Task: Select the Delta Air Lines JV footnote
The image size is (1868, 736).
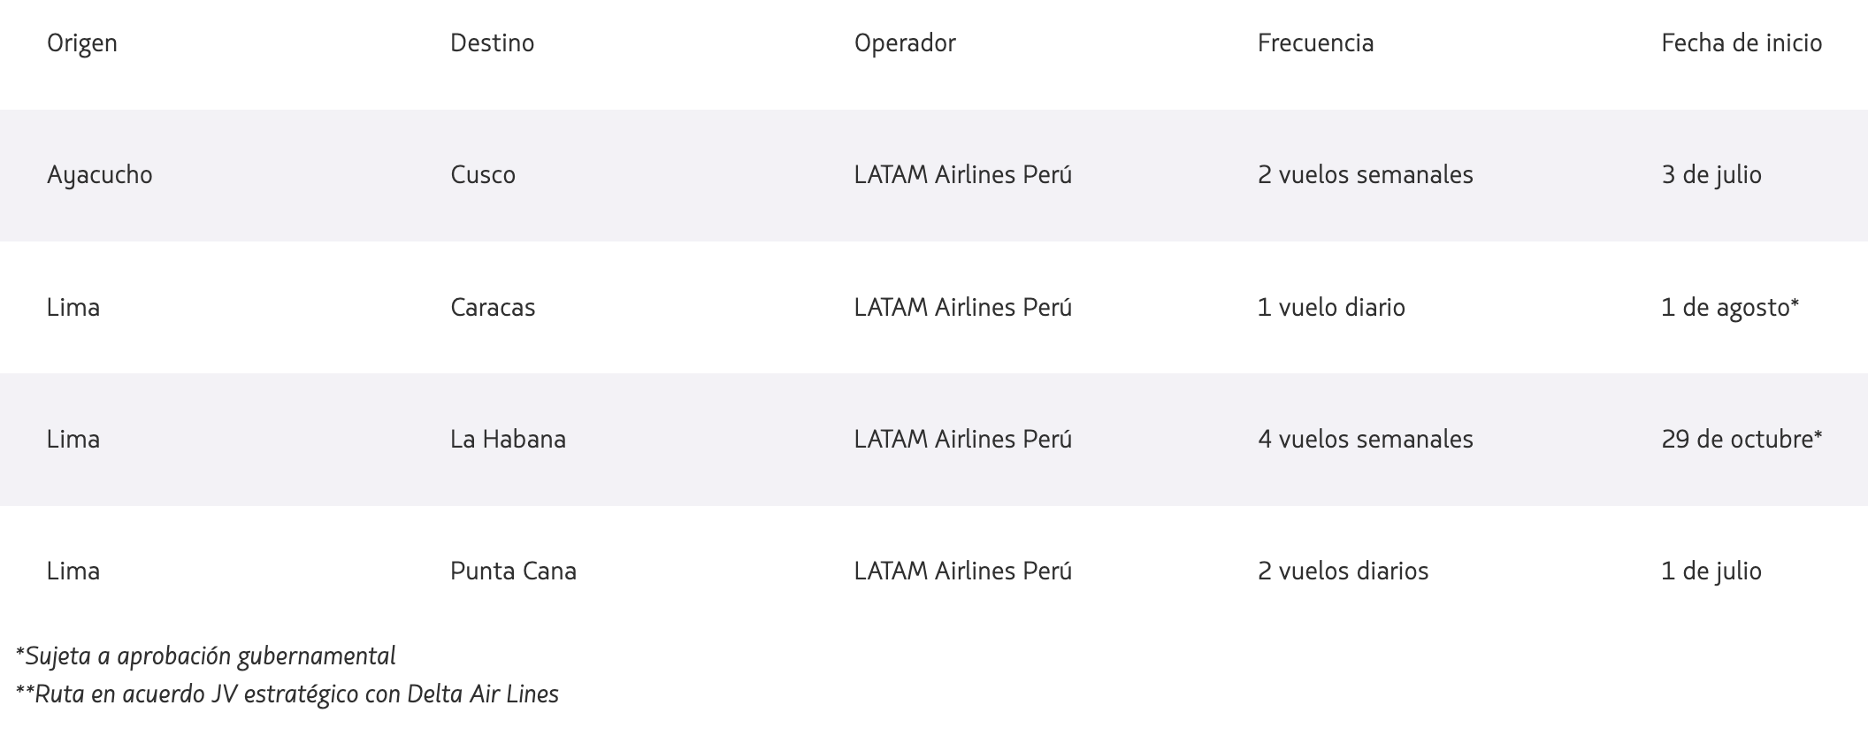Action: [287, 694]
